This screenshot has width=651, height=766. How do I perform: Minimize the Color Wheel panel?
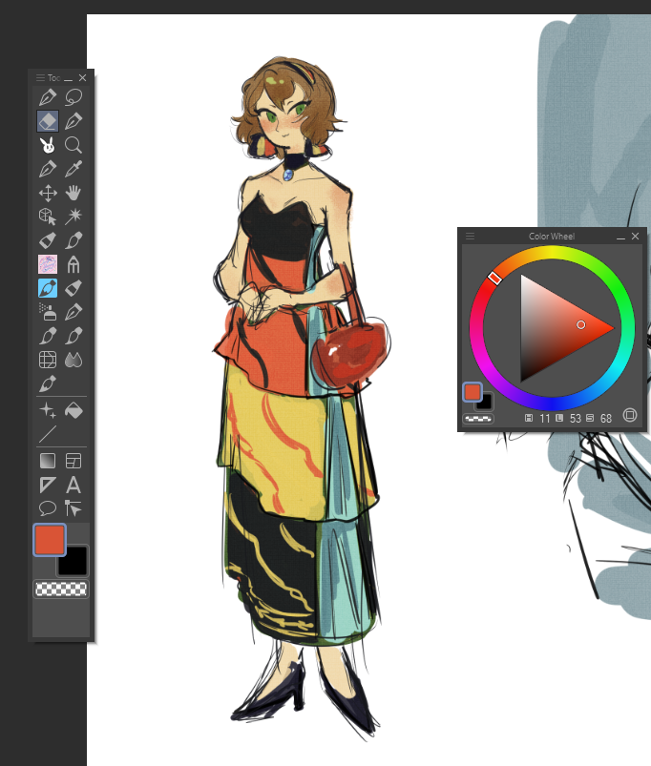point(620,237)
